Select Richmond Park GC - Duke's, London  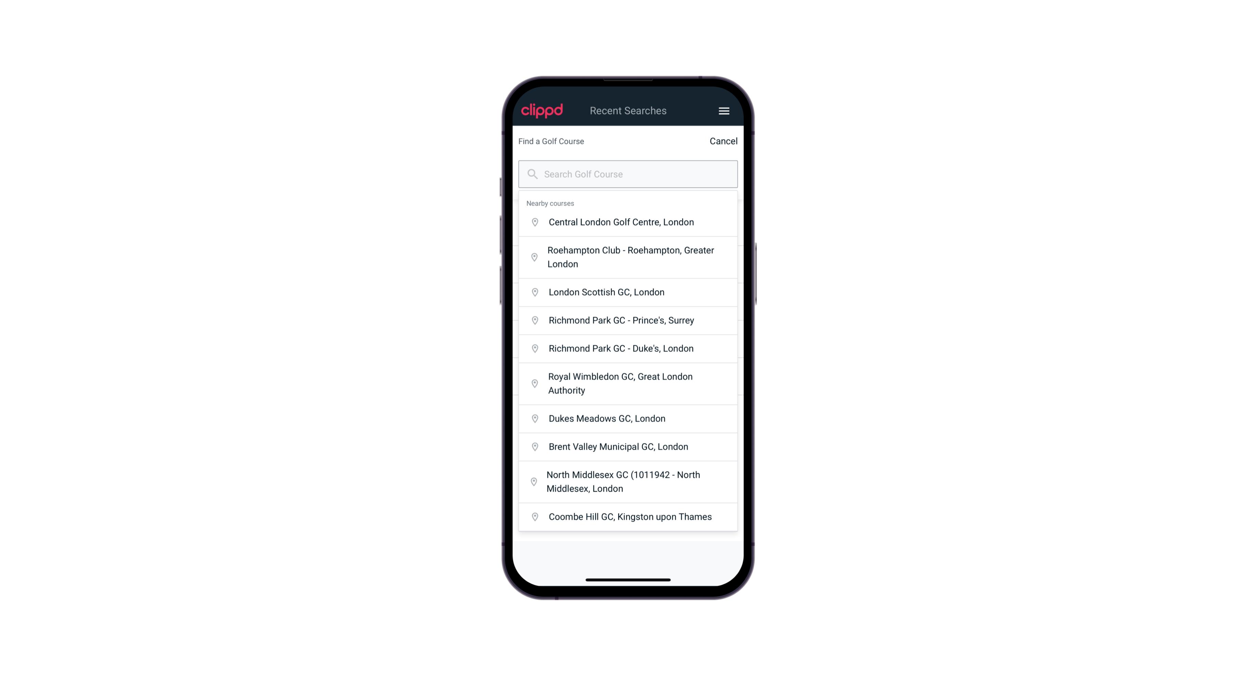pos(628,348)
